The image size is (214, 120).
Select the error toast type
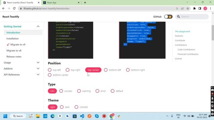[x=97, y=91]
